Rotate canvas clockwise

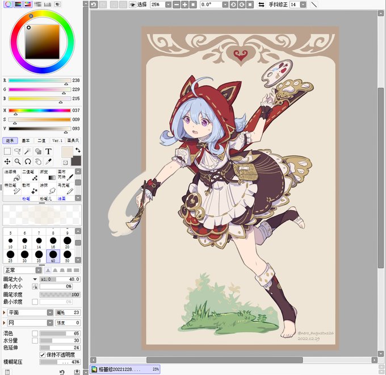[x=241, y=5]
